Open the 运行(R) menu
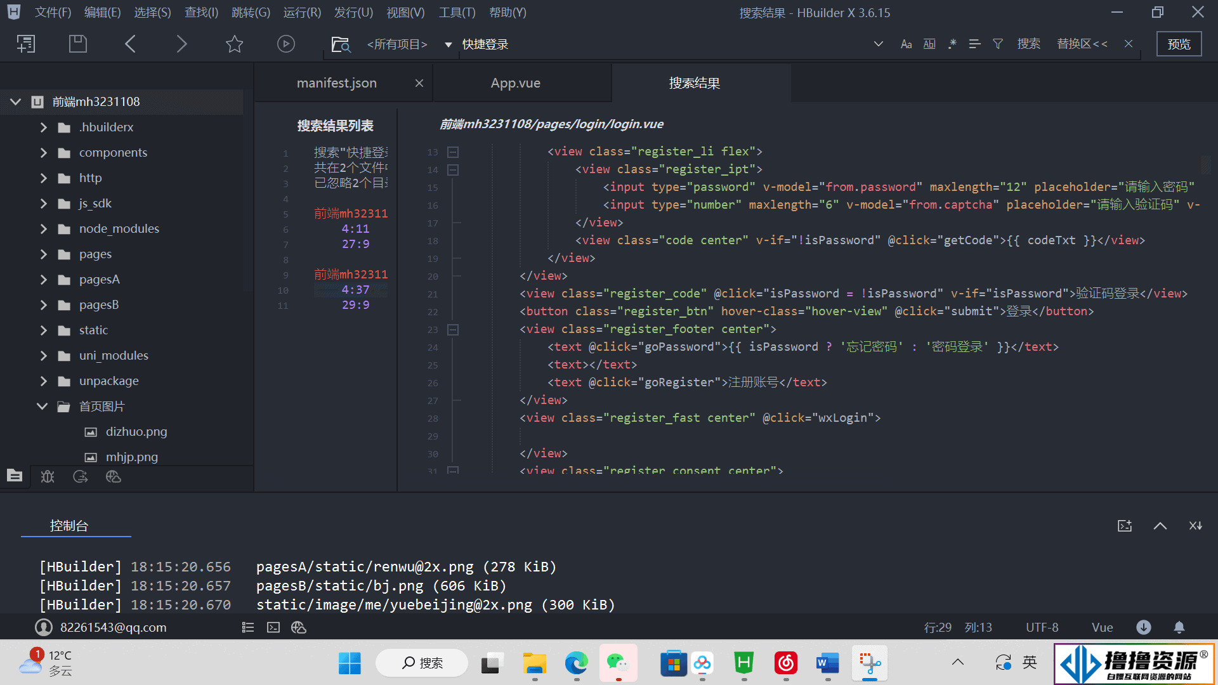 coord(302,13)
